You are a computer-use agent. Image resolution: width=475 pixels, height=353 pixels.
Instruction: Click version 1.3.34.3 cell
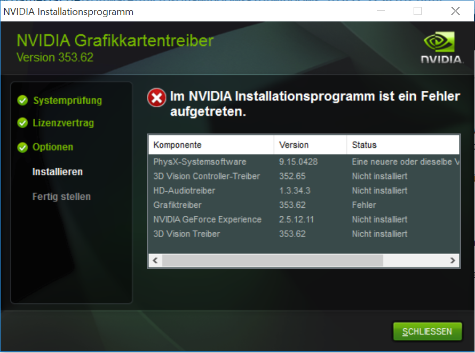point(295,191)
